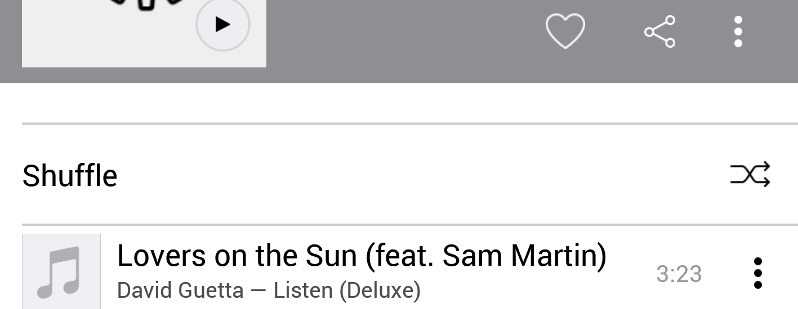This screenshot has width=798, height=309.
Task: Play Lovers on the Sun (feat. Sam Martin)
Action: (362, 256)
